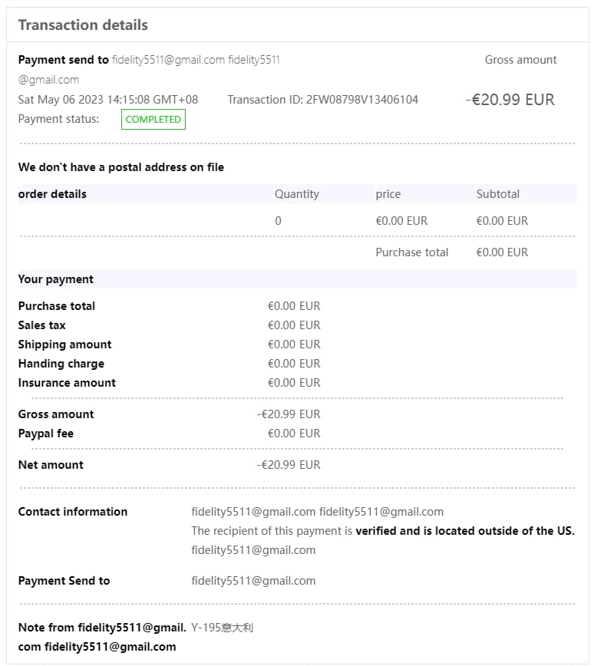The height and width of the screenshot is (666, 594).
Task: Click the Paypal fee row label
Action: (x=46, y=434)
